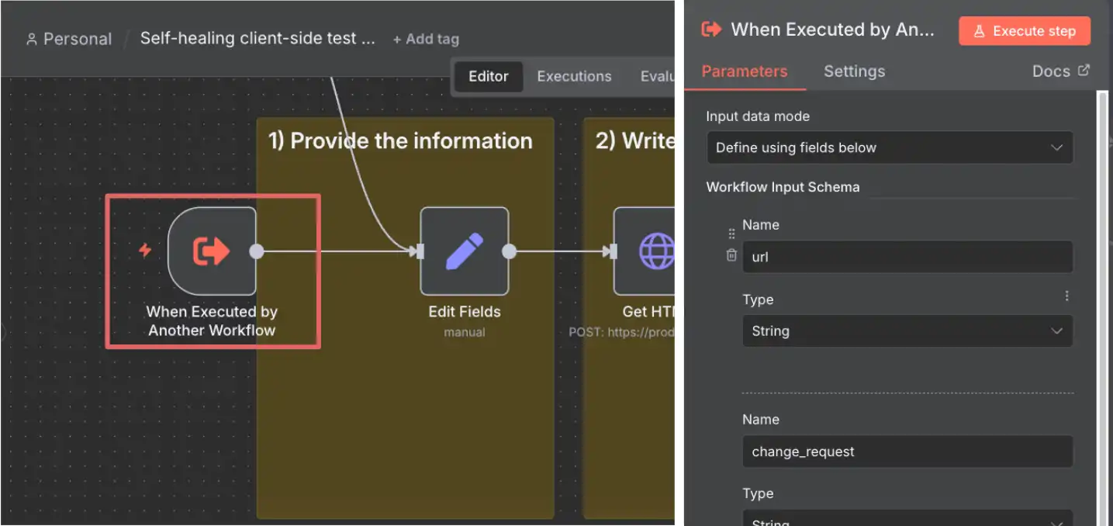Select the Editor tab
The height and width of the screenshot is (526, 1113).
(x=489, y=76)
